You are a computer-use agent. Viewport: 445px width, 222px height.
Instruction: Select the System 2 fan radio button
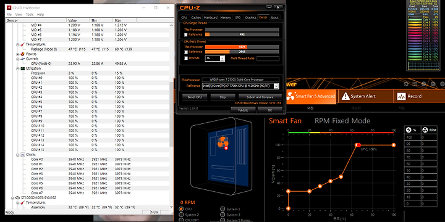[x=181, y=215]
